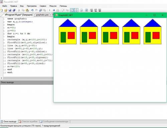This screenshot has width=167, height=128.
Task: Open the Файл menu
Action: (x=5, y=6)
